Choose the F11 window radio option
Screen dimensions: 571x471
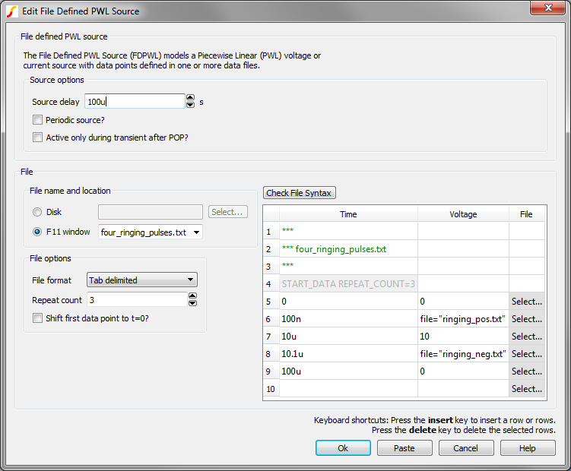(x=37, y=232)
